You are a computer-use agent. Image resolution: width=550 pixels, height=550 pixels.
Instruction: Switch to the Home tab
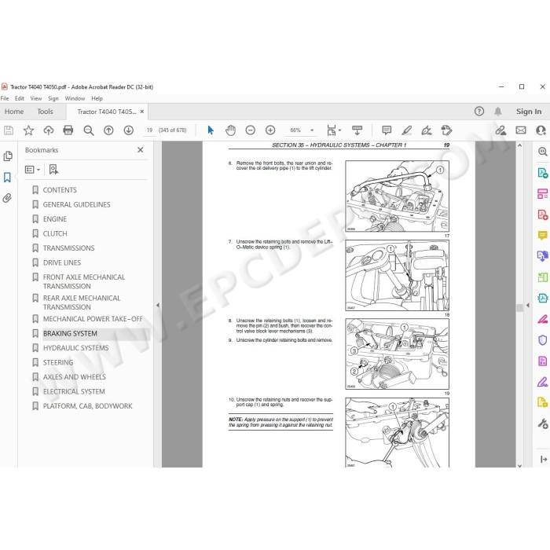14,112
